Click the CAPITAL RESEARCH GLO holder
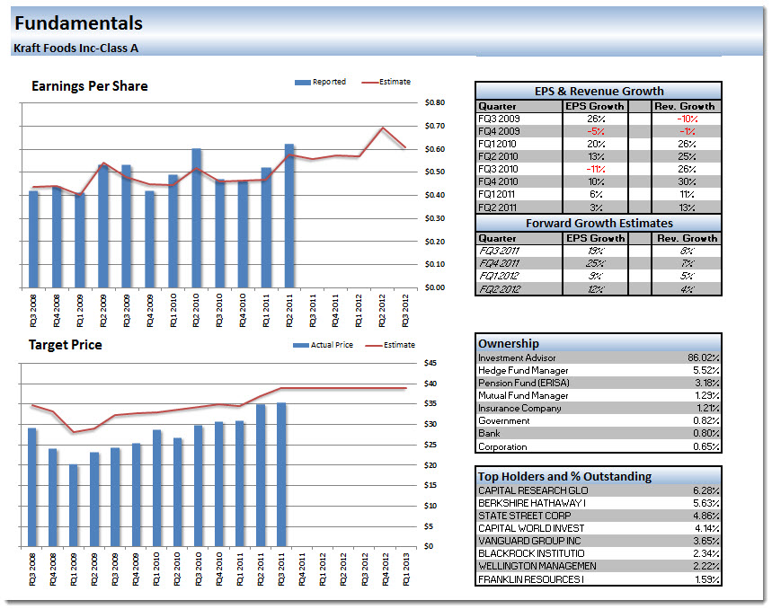The image size is (772, 609). coord(533,490)
